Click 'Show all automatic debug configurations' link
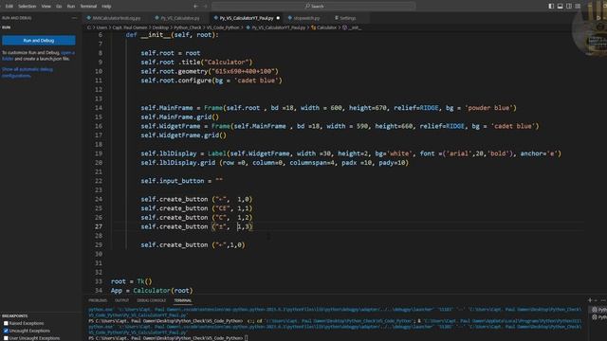This screenshot has width=607, height=341. click(x=28, y=72)
